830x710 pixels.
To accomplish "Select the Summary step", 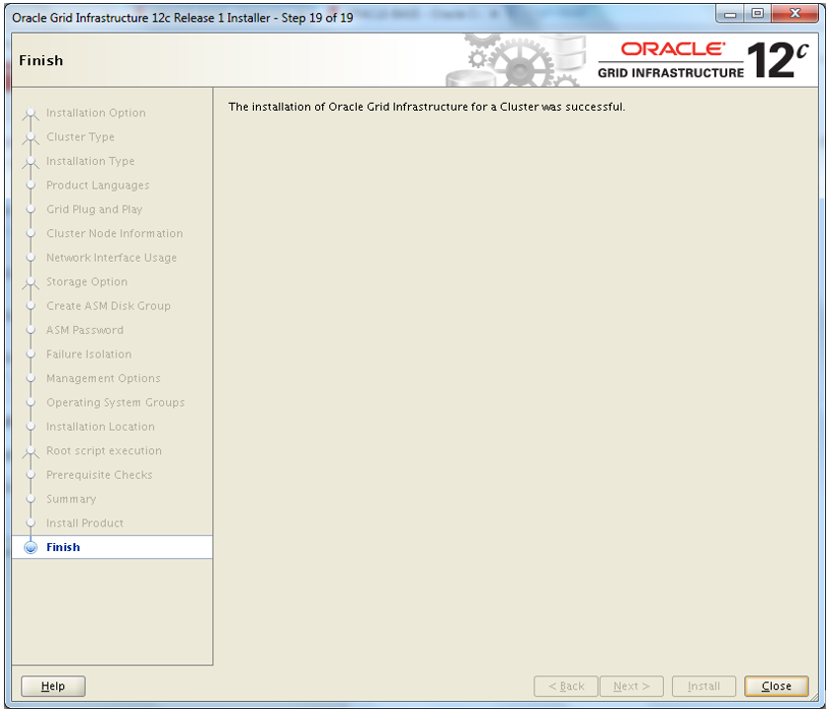I will [x=71, y=499].
